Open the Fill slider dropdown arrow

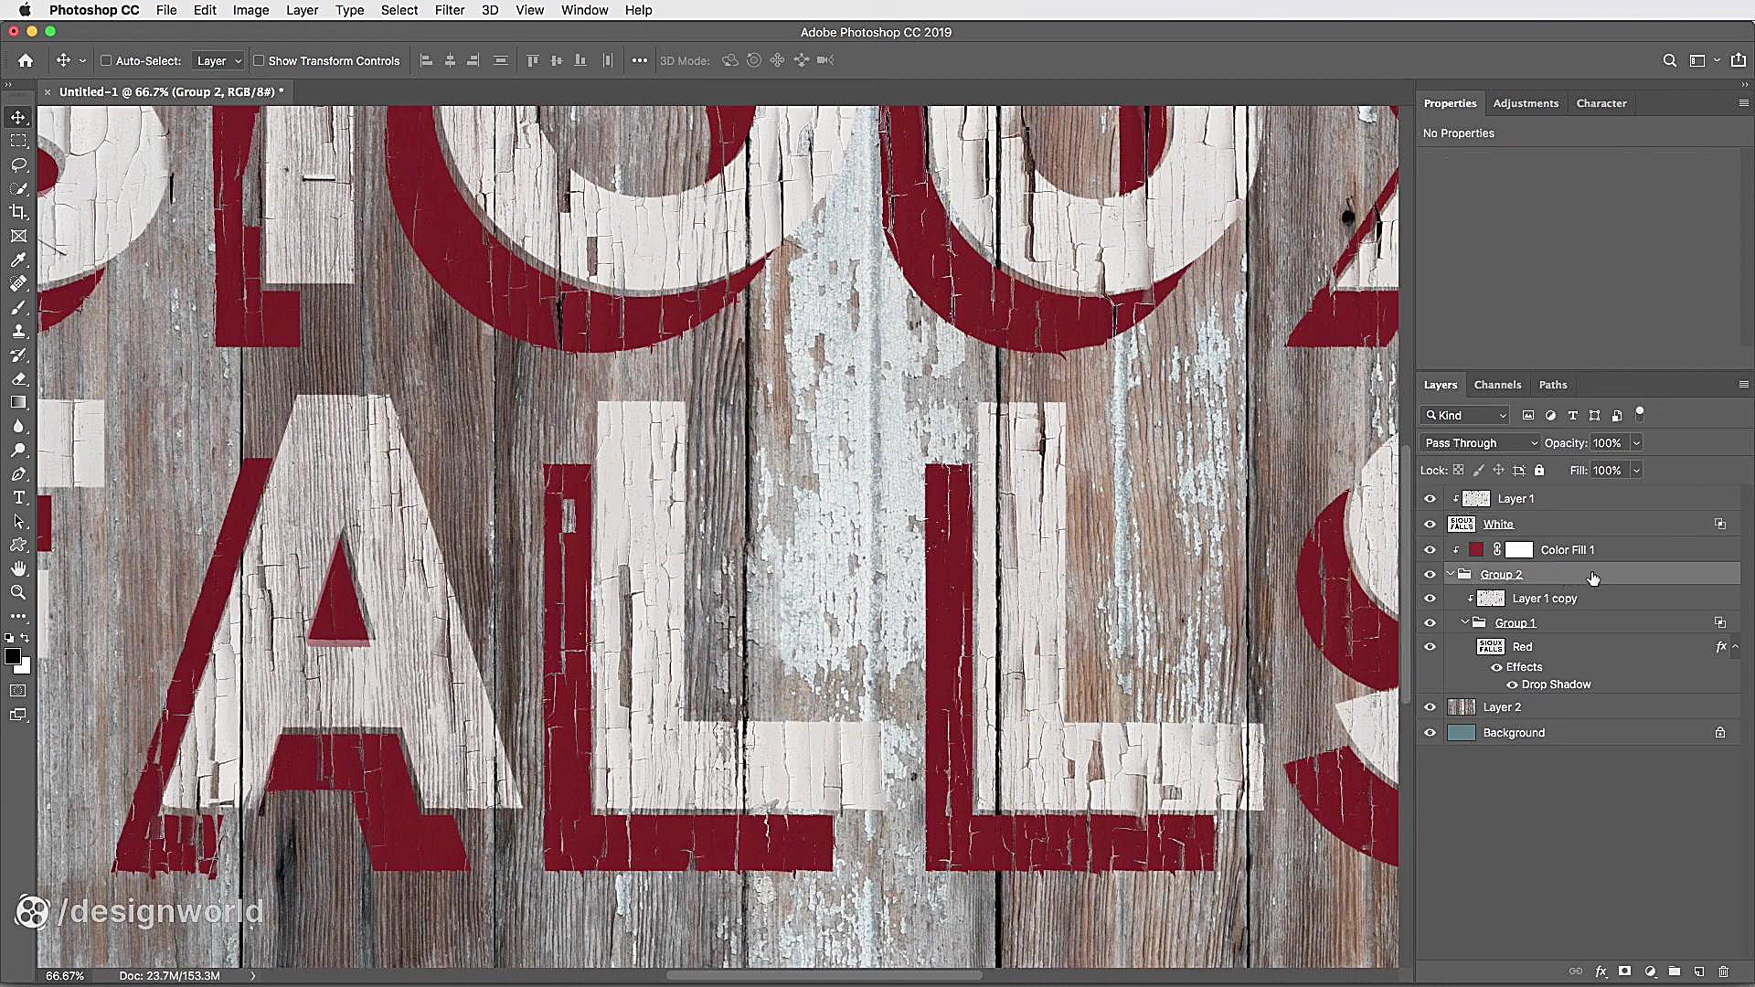pyautogui.click(x=1636, y=471)
